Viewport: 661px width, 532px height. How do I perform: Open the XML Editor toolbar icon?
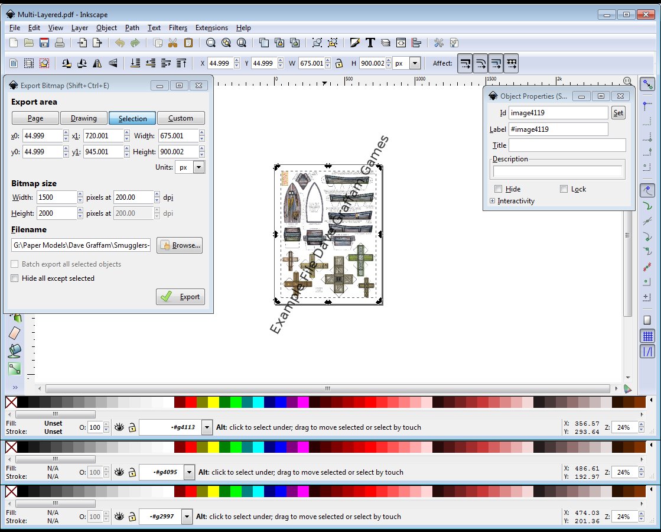(401, 43)
